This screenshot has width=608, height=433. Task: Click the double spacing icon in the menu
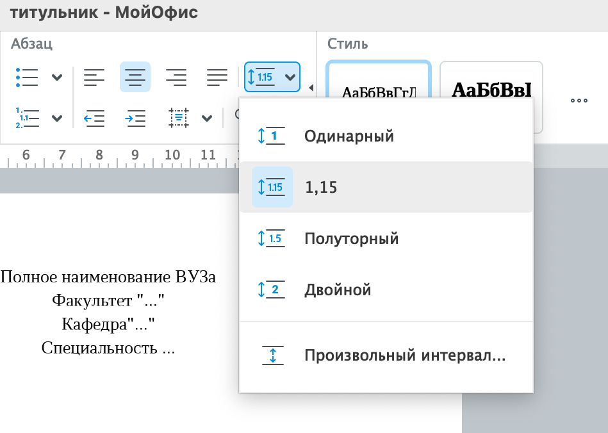point(272,289)
